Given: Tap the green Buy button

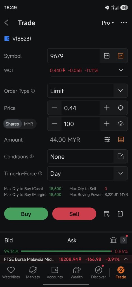Looking at the screenshot, I should [x=26, y=214].
